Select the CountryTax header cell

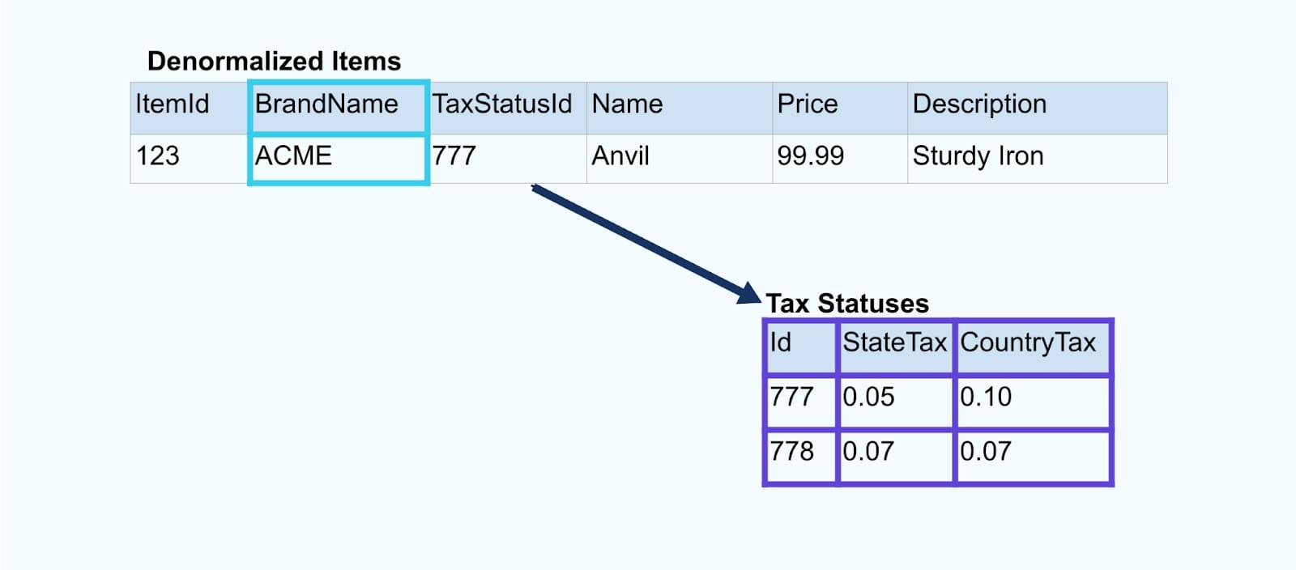[x=1034, y=347]
